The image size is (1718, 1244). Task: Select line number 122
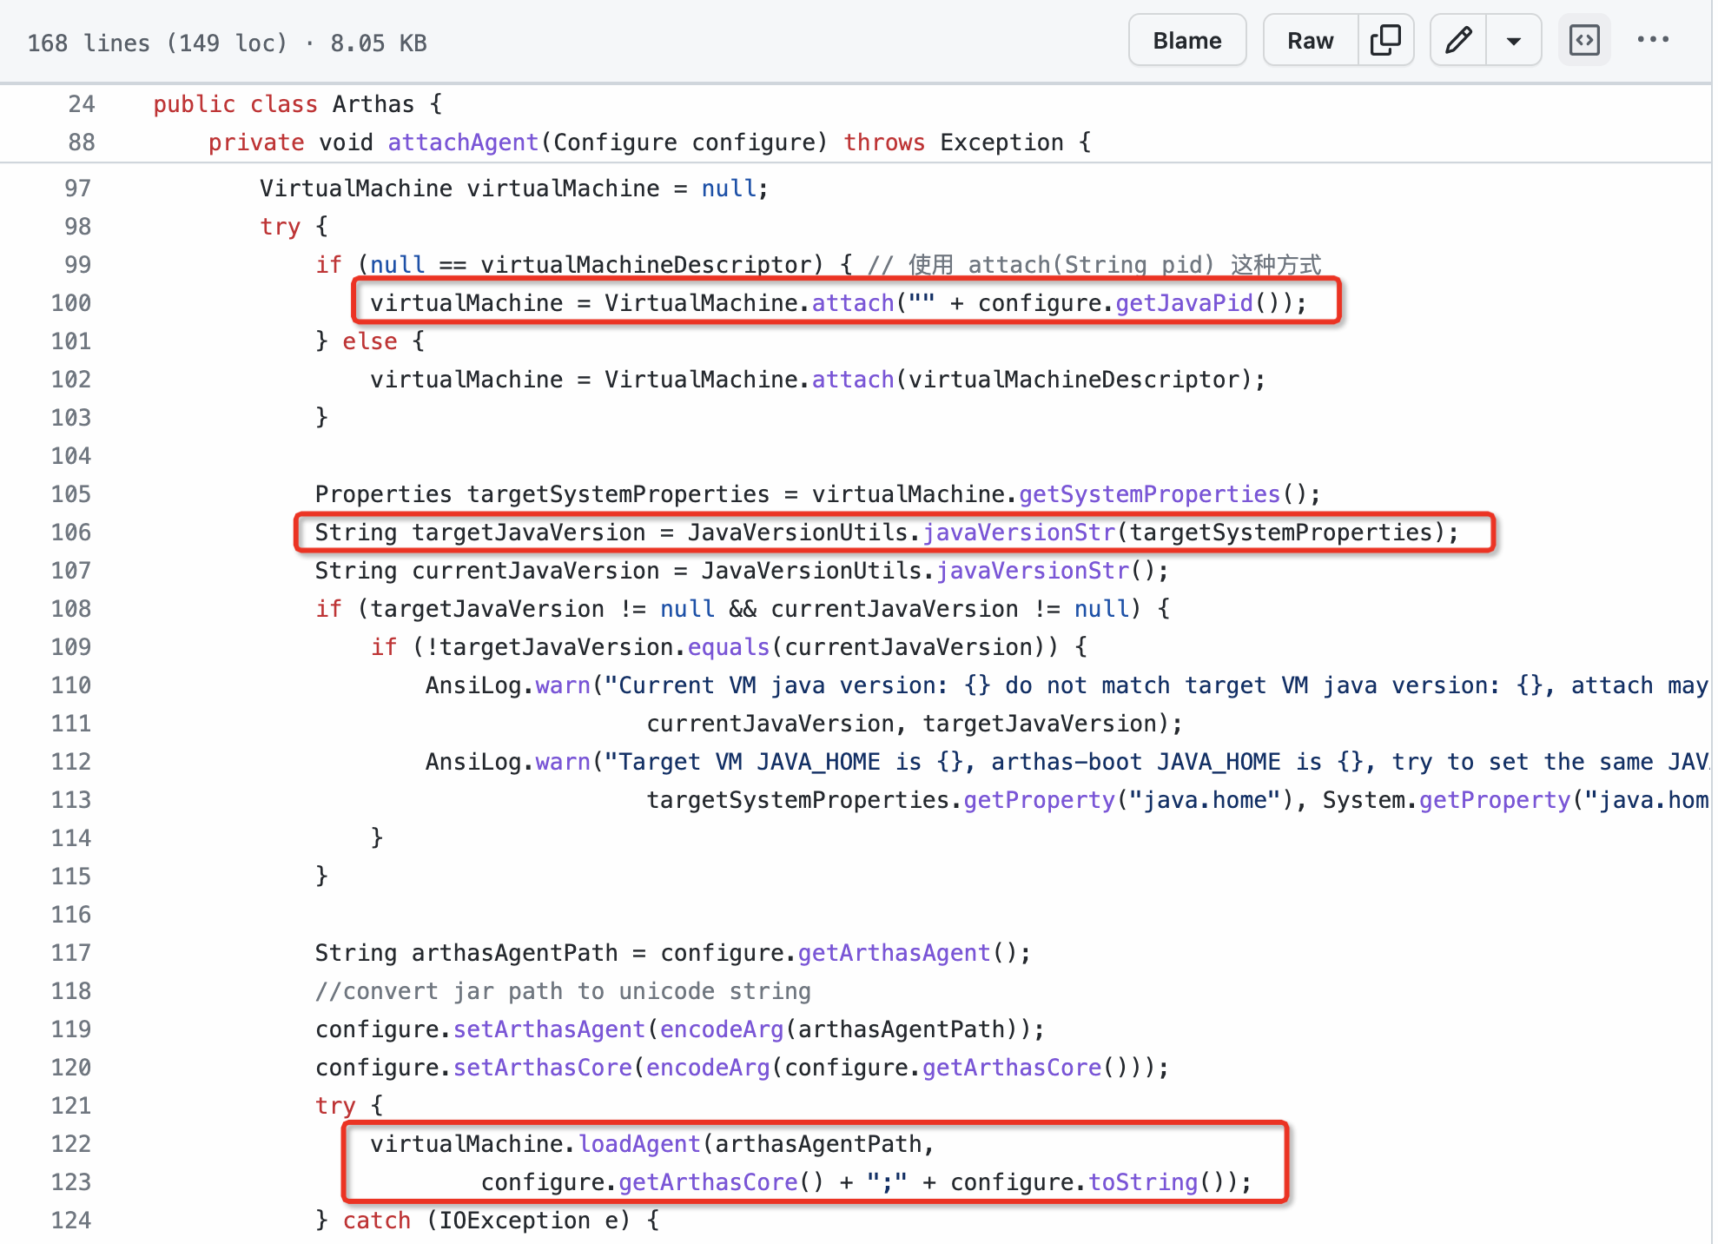[x=71, y=1144]
